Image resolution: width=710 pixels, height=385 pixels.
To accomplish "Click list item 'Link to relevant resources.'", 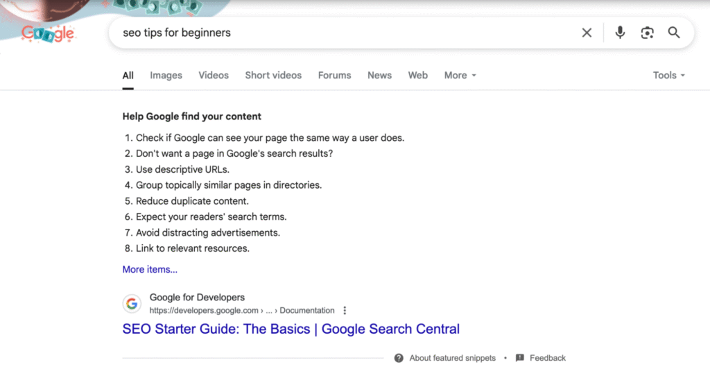I will point(193,248).
